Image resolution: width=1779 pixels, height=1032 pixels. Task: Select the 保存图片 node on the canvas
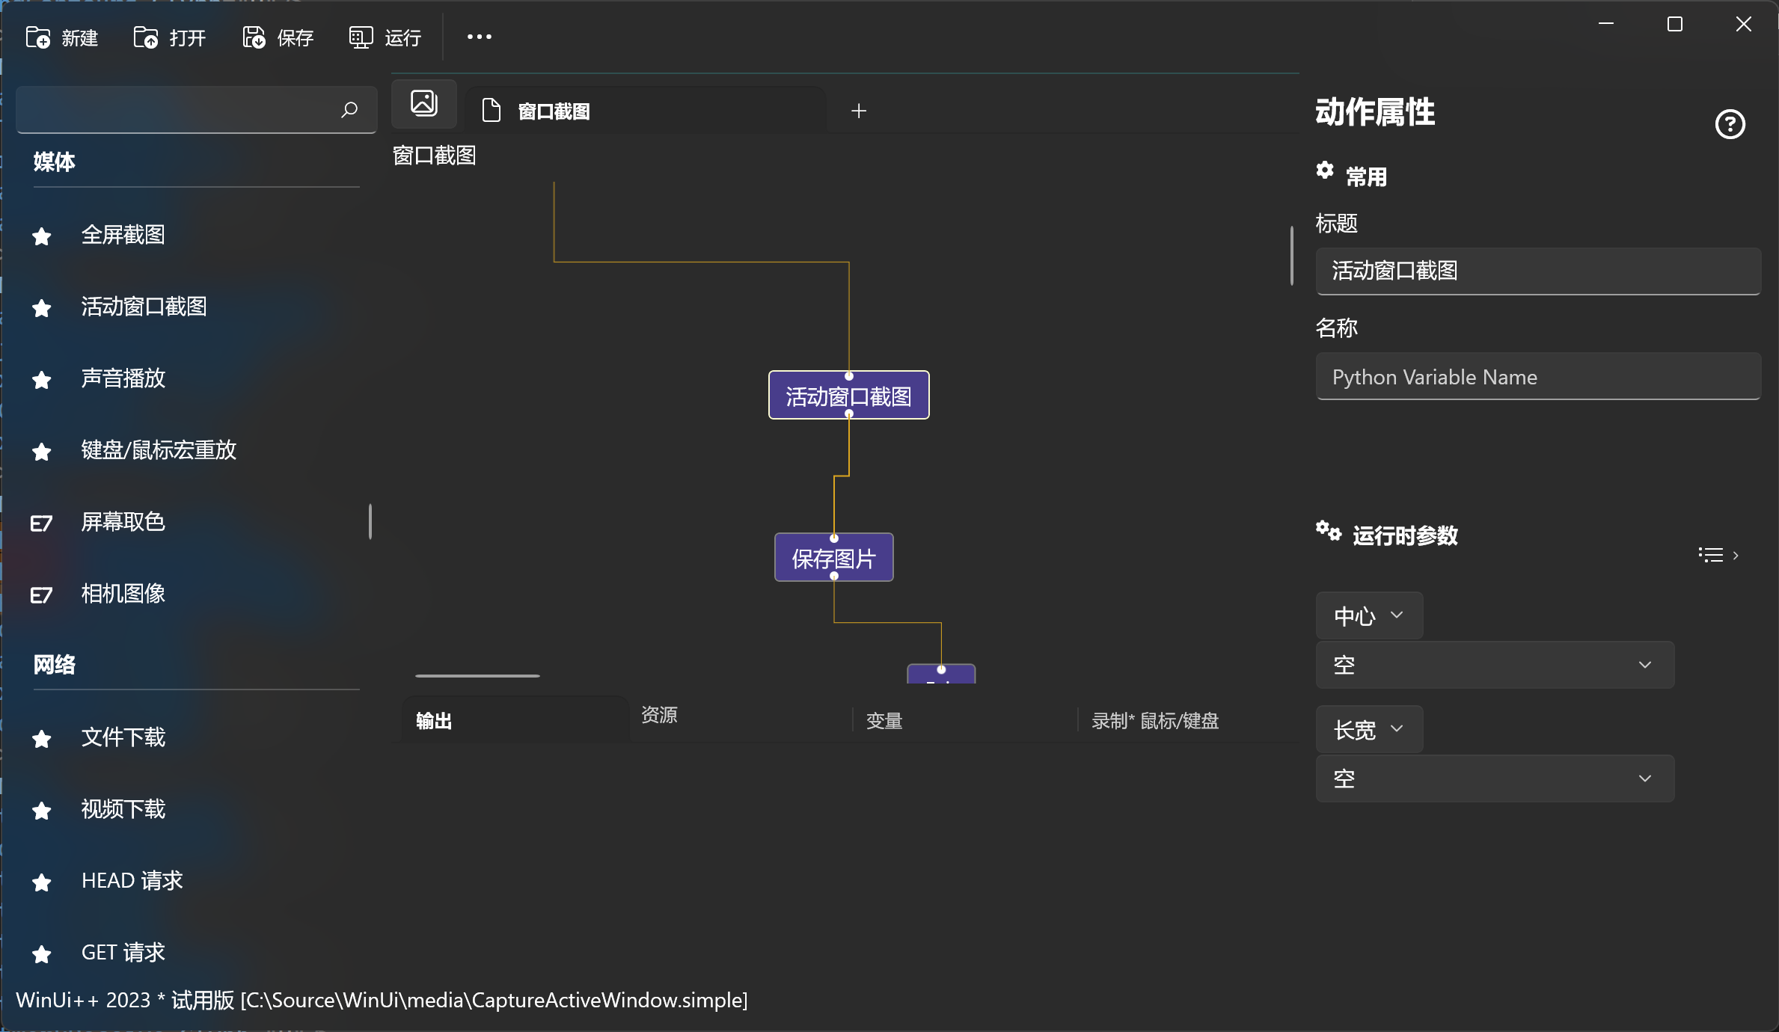click(x=833, y=557)
